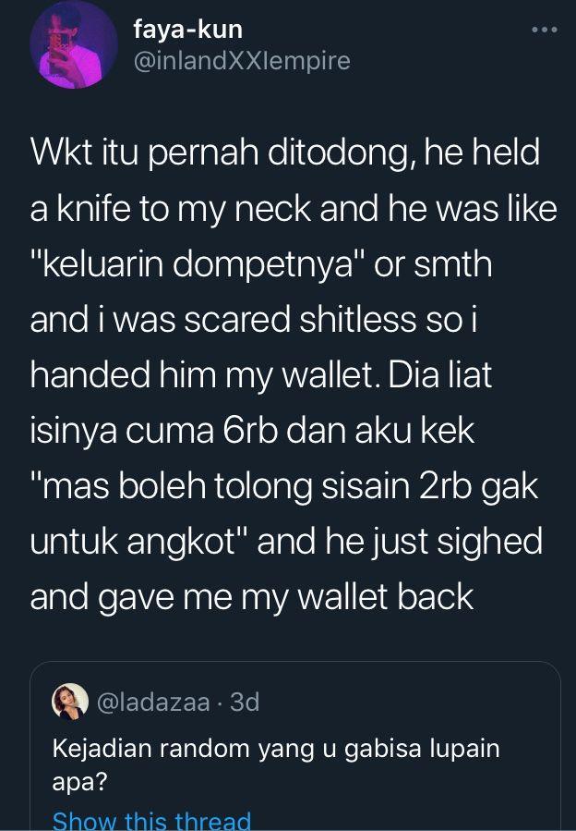Click the Show this thread link

pyautogui.click(x=151, y=820)
